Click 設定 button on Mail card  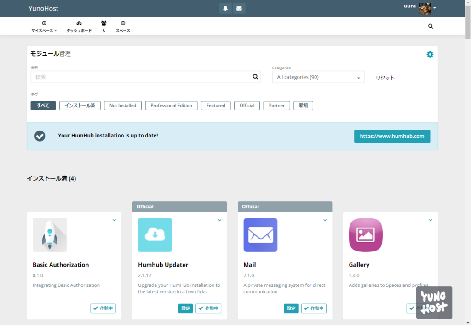coord(291,308)
